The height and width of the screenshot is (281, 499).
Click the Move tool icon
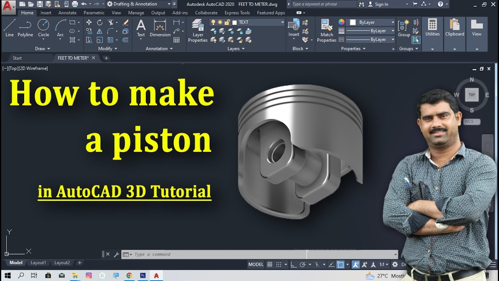pos(89,22)
